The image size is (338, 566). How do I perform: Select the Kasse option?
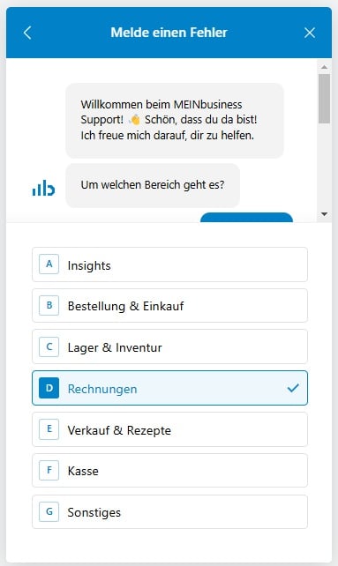pos(169,471)
